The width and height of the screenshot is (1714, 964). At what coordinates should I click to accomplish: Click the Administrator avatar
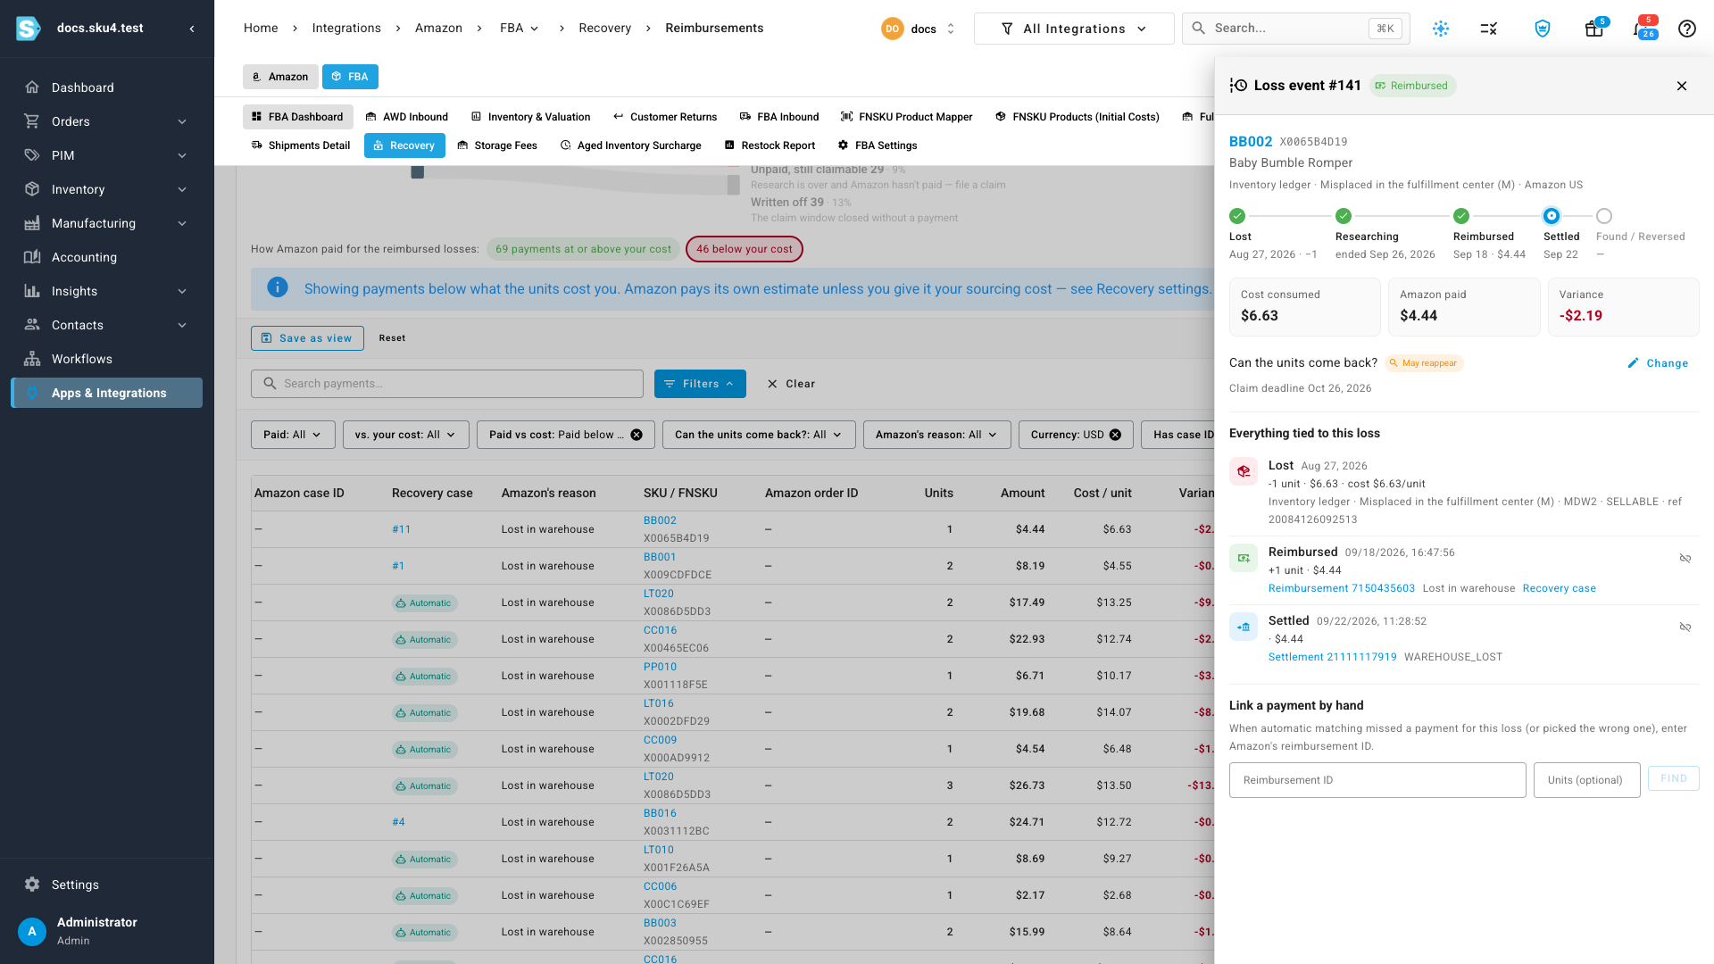[x=32, y=931]
